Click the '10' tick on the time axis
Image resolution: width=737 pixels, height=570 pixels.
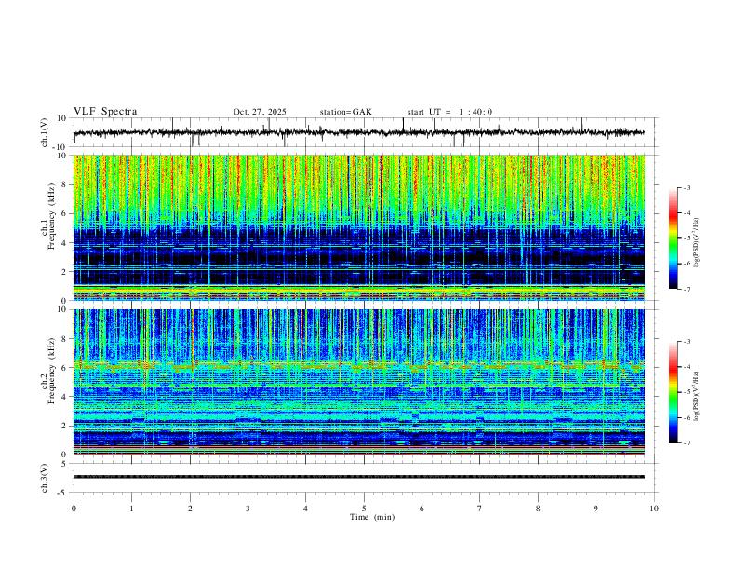[x=654, y=509]
